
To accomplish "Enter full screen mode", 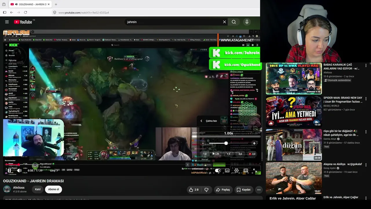I will tap(255, 171).
